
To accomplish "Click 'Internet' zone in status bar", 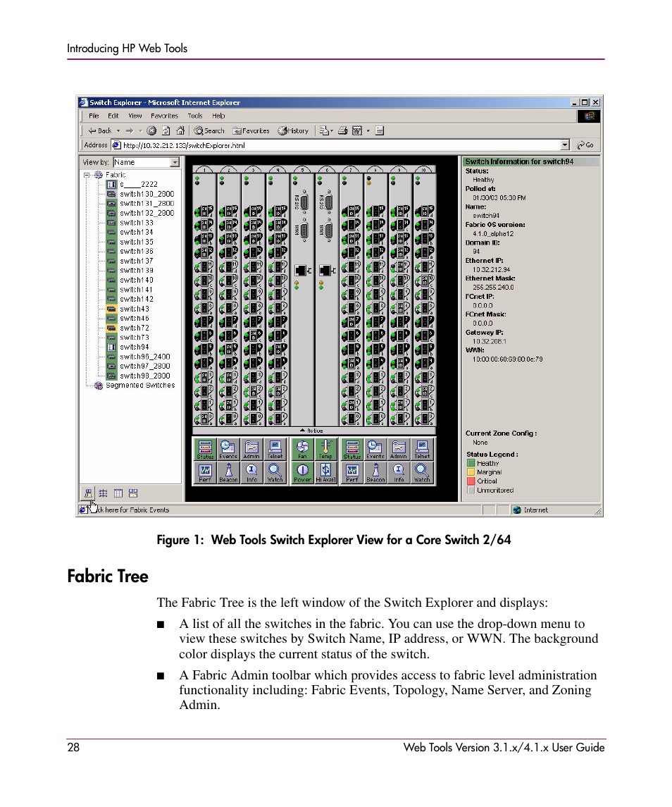I will (x=535, y=510).
